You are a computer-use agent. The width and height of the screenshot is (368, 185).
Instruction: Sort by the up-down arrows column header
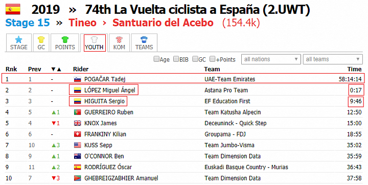click(x=56, y=70)
